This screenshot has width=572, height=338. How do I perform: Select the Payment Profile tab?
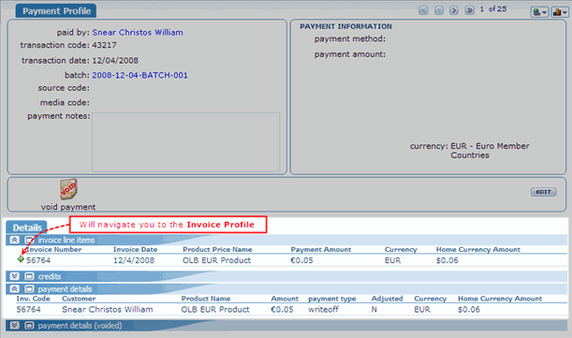[56, 11]
